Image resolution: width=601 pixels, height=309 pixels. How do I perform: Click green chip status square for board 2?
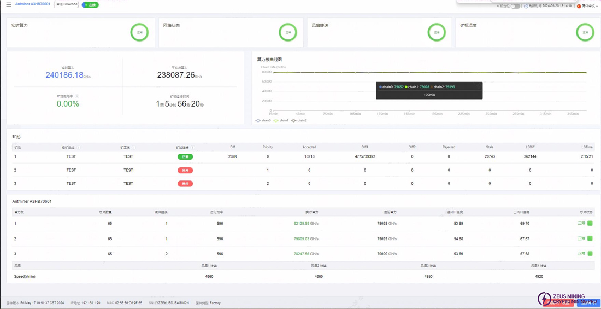[590, 238]
